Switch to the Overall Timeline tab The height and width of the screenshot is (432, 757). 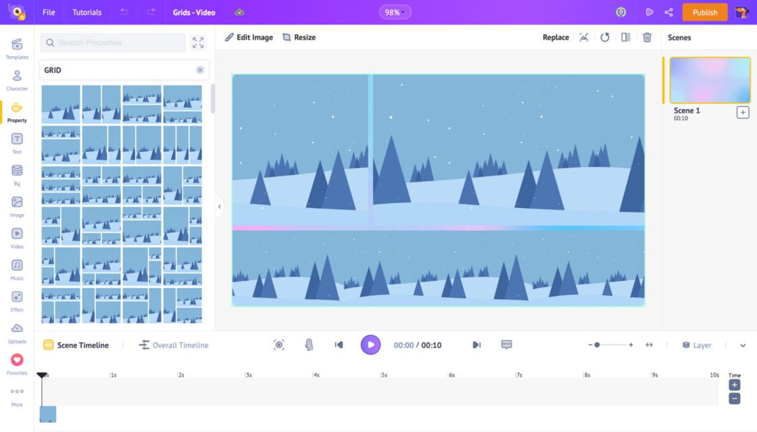coord(173,344)
